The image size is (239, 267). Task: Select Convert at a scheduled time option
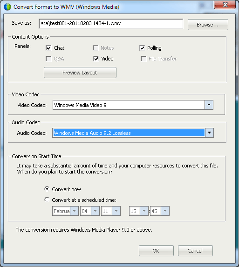47,200
